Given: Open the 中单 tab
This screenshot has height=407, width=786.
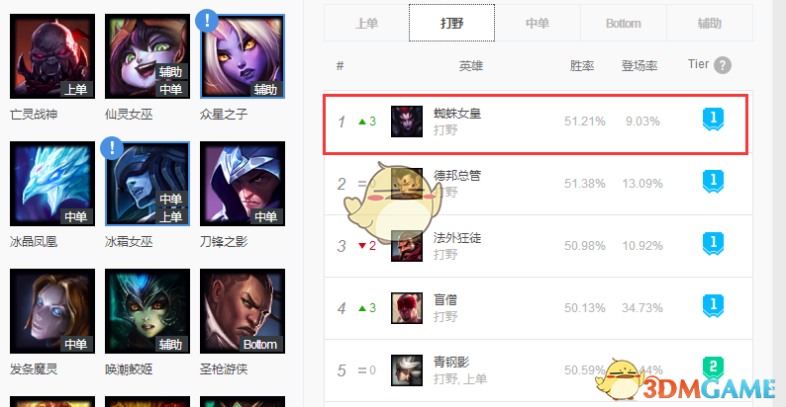Looking at the screenshot, I should point(538,23).
